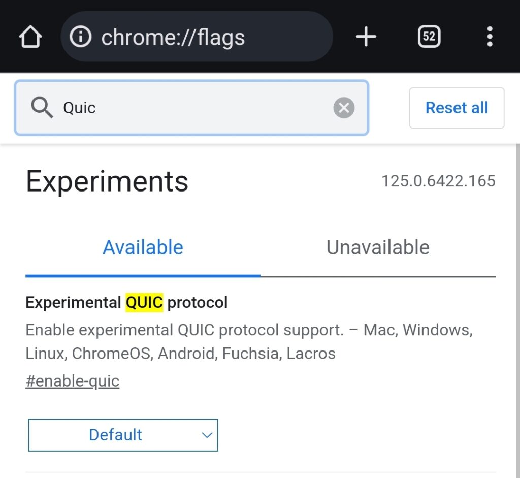Click the magnifier icon in the flags search box
The height and width of the screenshot is (478, 520).
pos(42,108)
